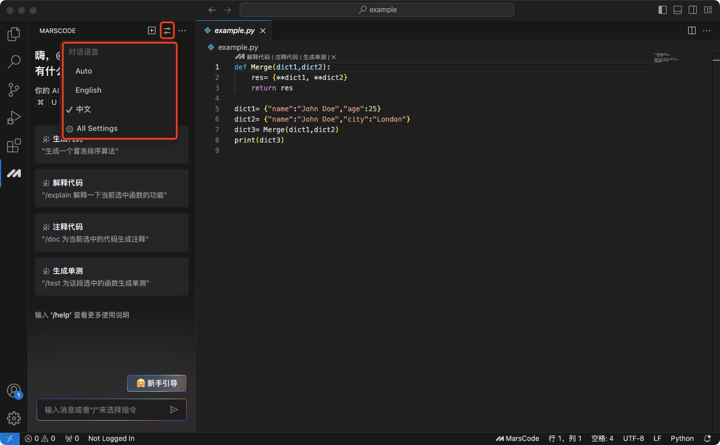Image resolution: width=720 pixels, height=445 pixels.
Task: Start a new chat with the plus icon
Action: (x=151, y=31)
